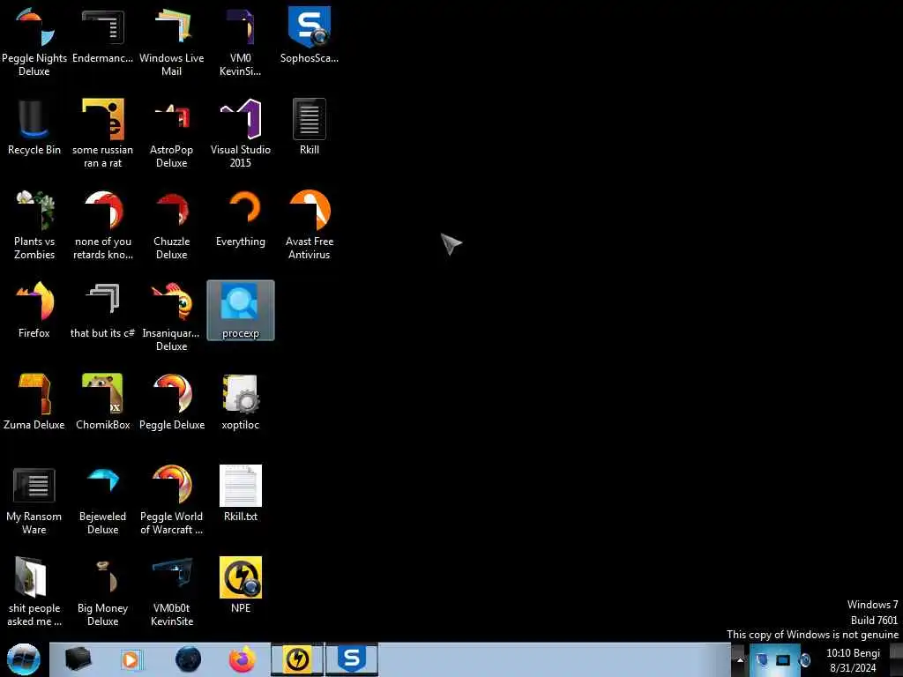Open 'shit people asked me' folder
This screenshot has height=677, width=903.
point(34,591)
